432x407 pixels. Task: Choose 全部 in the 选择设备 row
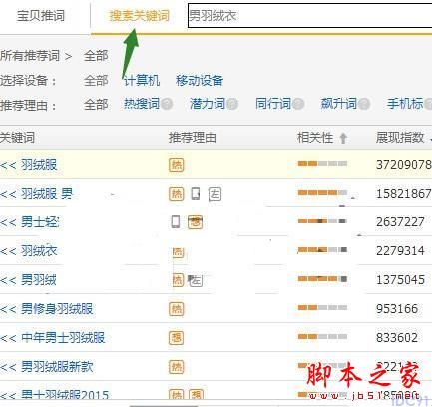pyautogui.click(x=96, y=80)
